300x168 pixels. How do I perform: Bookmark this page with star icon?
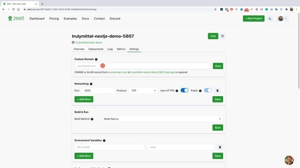pyautogui.click(x=215, y=9)
